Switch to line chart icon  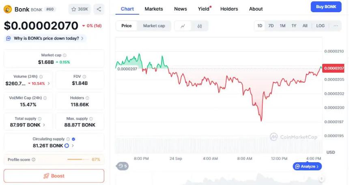coord(183,26)
